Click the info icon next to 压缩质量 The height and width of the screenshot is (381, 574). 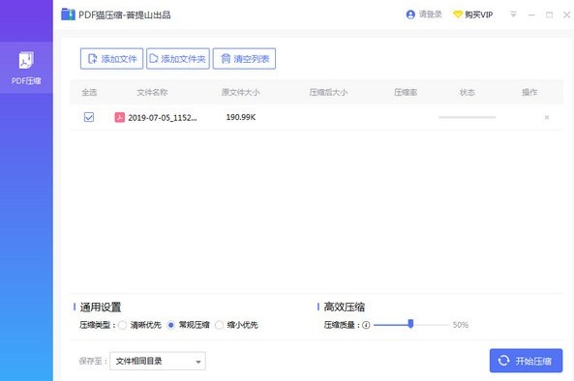(366, 325)
